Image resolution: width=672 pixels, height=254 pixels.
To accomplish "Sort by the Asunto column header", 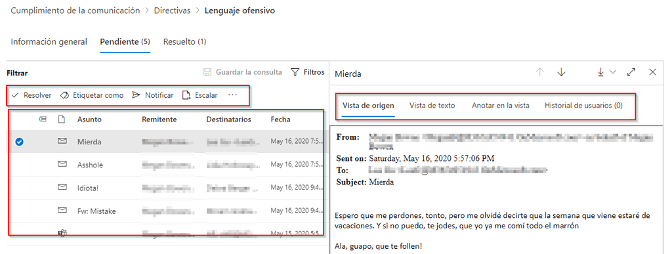I will click(89, 119).
